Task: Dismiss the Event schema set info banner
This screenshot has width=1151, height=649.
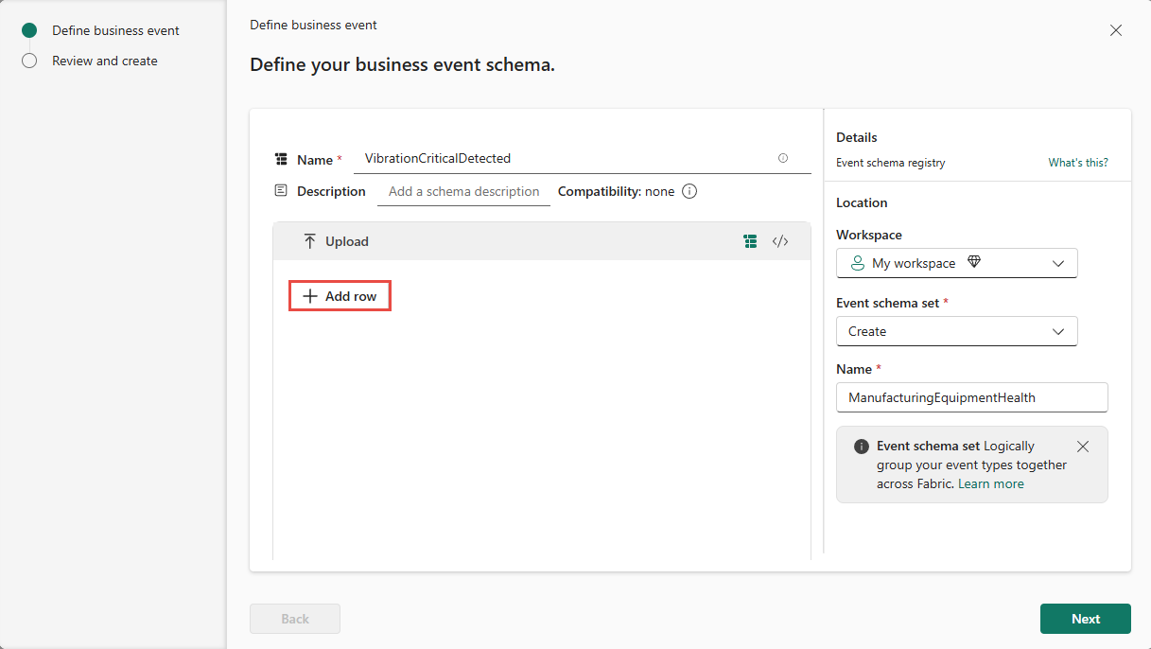Action: pos(1083,447)
